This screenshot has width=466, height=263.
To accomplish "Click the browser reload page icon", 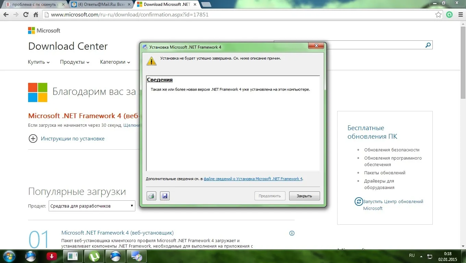I will (26, 15).
